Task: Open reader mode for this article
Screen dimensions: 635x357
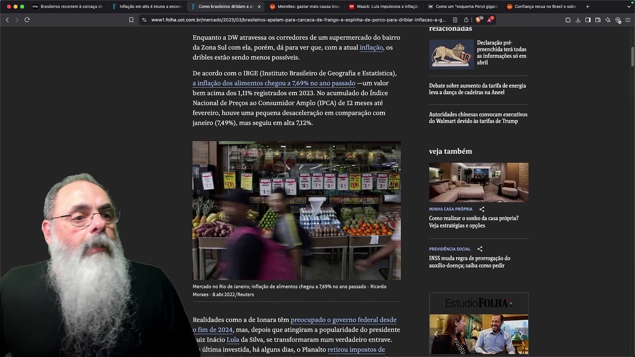Action: coord(455,20)
